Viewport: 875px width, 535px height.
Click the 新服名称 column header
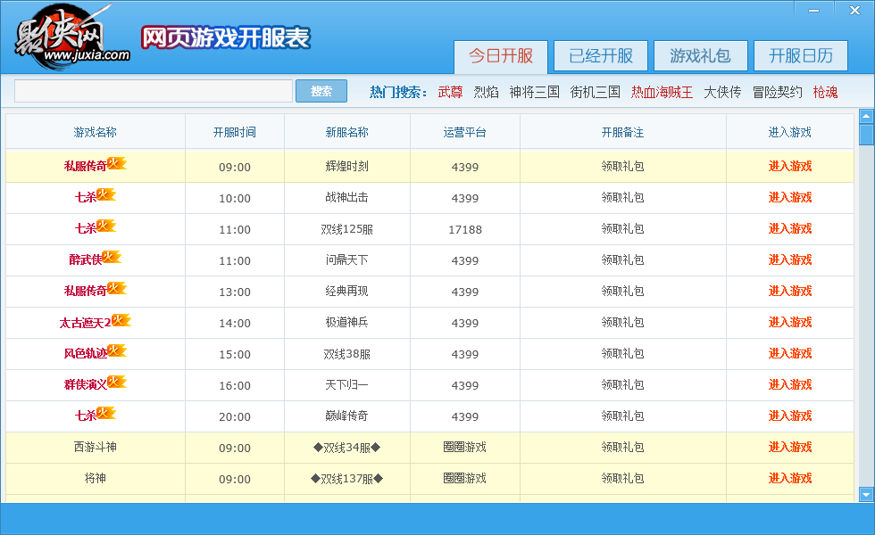tap(347, 132)
